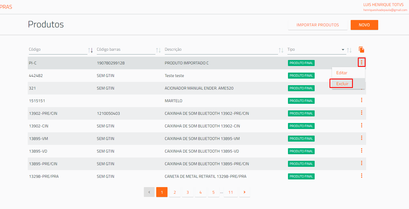Go to page 2 of the products list
This screenshot has height=209, width=409.
[x=175, y=192]
